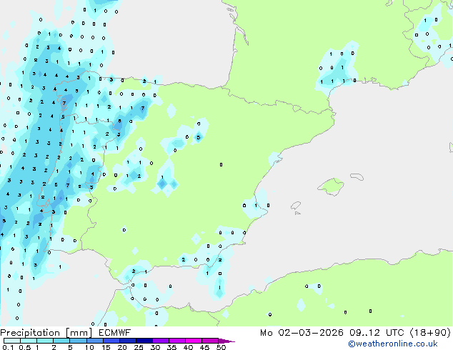Click the "35" legend value
The width and height of the screenshot is (453, 350).
click(x=171, y=347)
